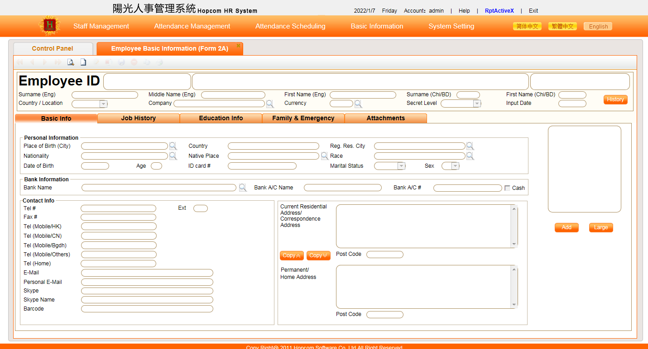Click the search record toolbar icon
648x349 pixels.
(71, 62)
